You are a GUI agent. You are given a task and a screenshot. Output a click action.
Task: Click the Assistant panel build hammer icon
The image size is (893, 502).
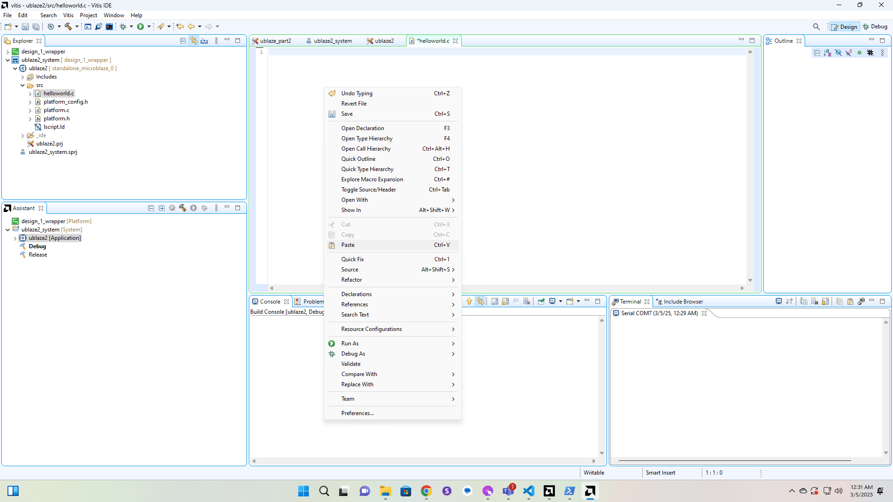click(183, 208)
